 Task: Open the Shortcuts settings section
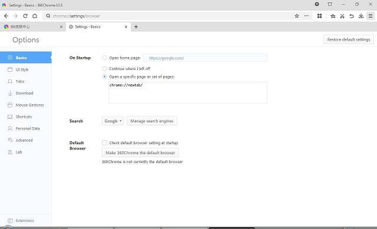[26, 117]
